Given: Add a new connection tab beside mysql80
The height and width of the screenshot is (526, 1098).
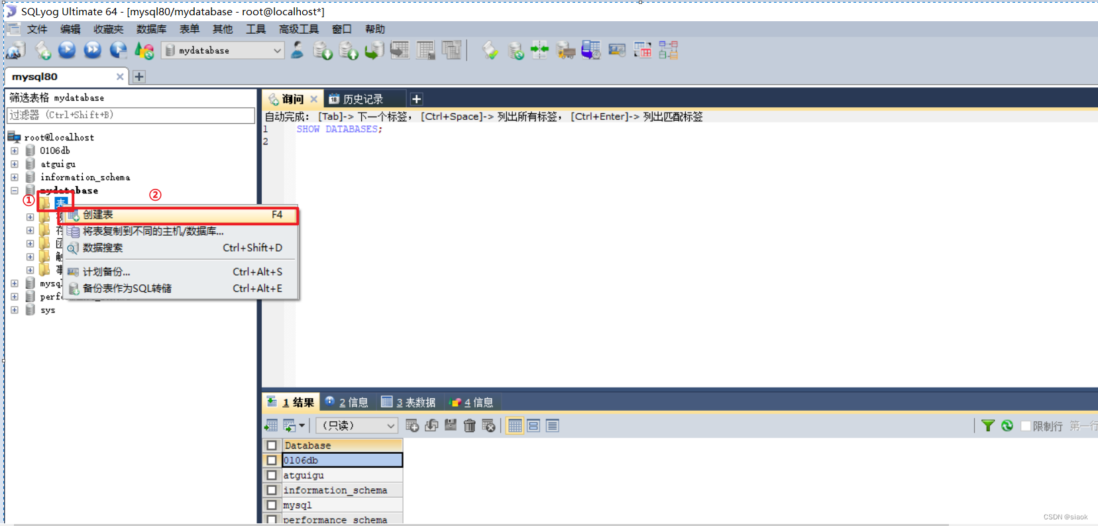Looking at the screenshot, I should click(x=139, y=76).
